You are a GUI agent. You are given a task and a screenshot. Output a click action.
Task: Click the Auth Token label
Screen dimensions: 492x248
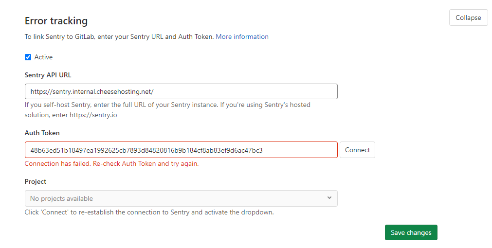coord(42,133)
